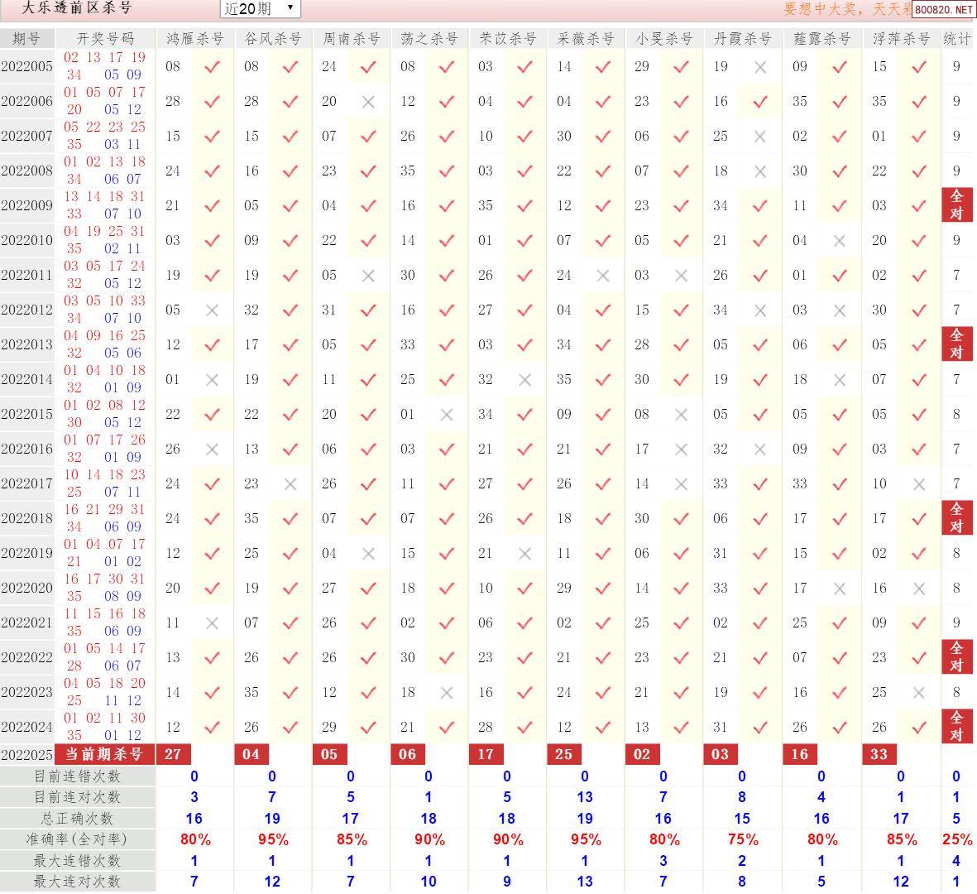Image resolution: width=977 pixels, height=894 pixels.
Task: Select the 小旻杀号 column header
Action: (x=664, y=39)
